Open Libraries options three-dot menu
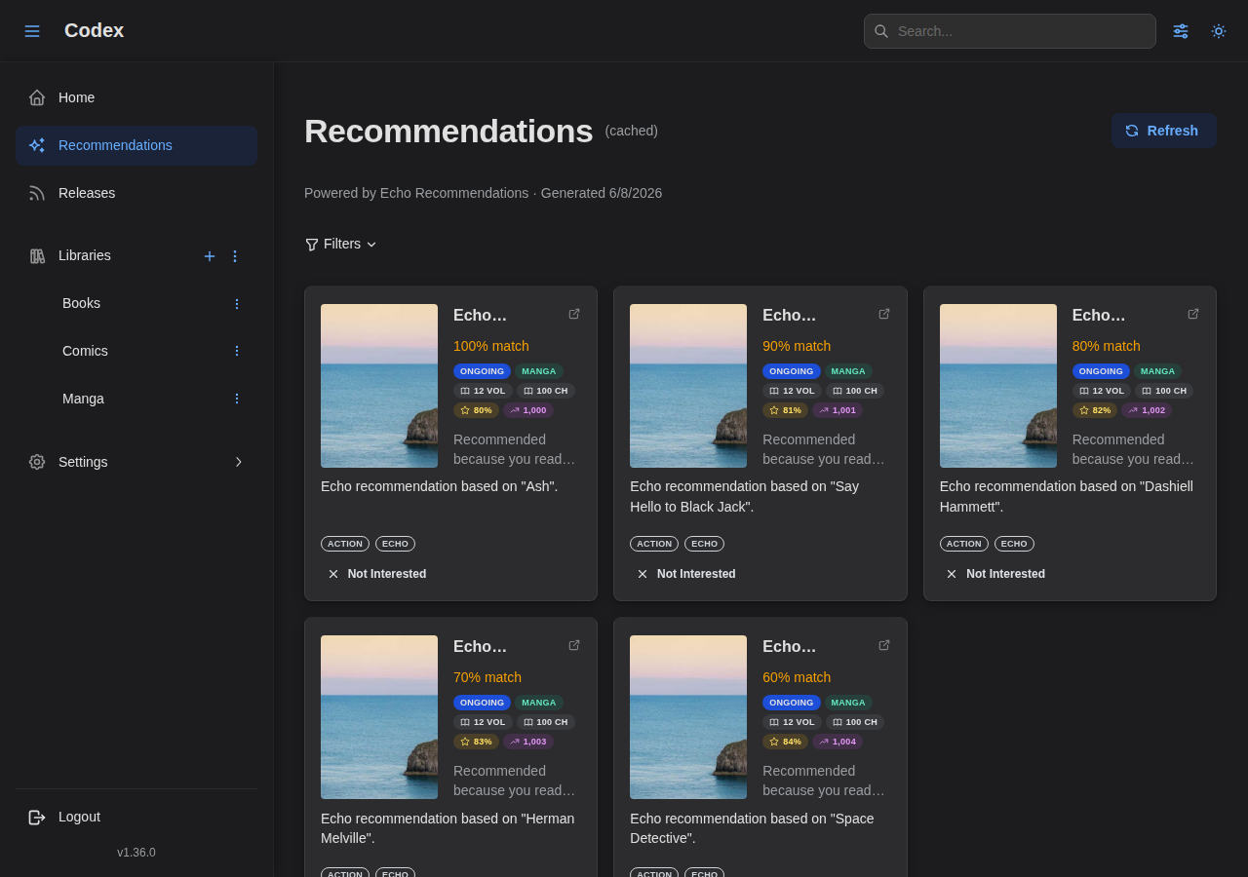Screen dimensions: 1248x877 click(x=235, y=256)
